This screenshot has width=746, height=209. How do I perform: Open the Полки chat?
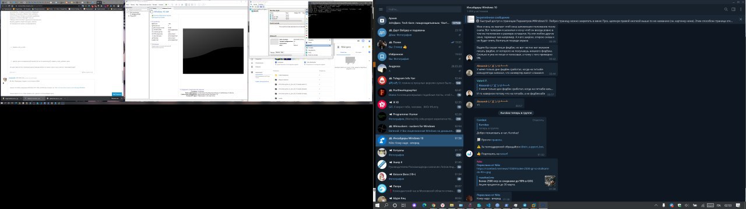[419, 45]
